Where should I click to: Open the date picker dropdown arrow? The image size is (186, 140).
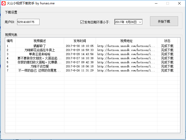point(140,22)
